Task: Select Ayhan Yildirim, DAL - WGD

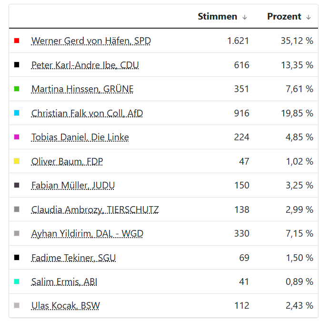Action: coord(87,234)
